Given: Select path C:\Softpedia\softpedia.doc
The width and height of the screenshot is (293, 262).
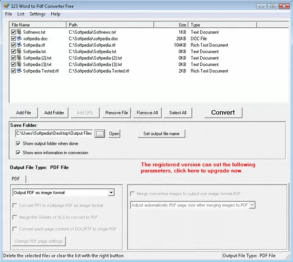Looking at the screenshot, I should tap(93, 39).
